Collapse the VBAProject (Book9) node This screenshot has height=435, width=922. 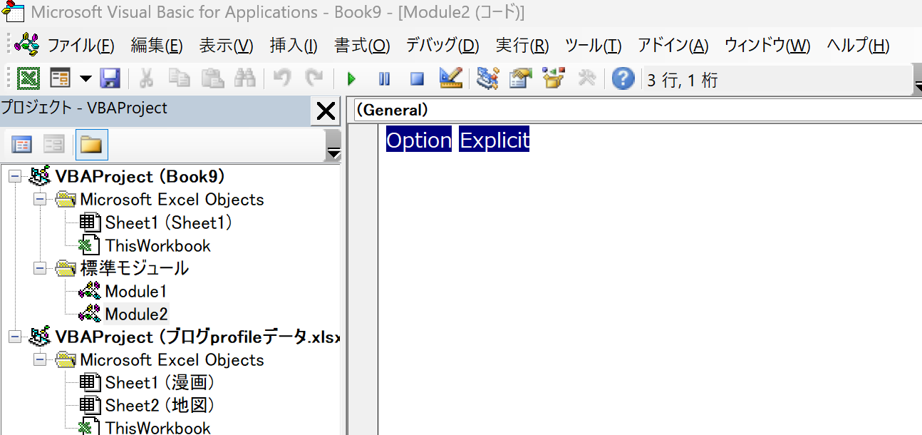pyautogui.click(x=15, y=177)
